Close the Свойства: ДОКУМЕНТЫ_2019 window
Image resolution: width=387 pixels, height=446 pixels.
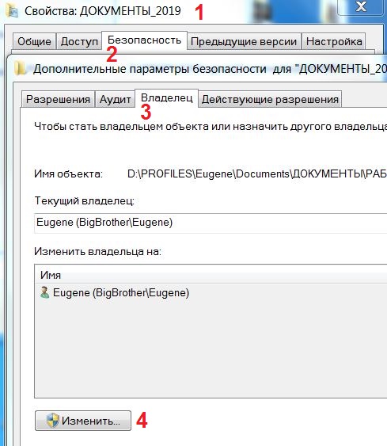coord(361,7)
